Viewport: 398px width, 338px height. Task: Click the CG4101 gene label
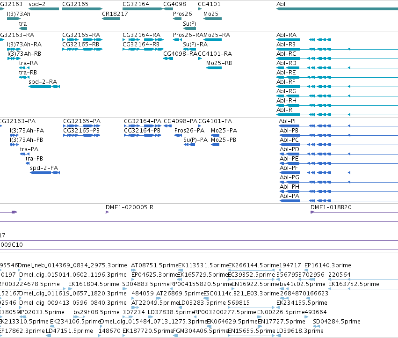coord(209,4)
